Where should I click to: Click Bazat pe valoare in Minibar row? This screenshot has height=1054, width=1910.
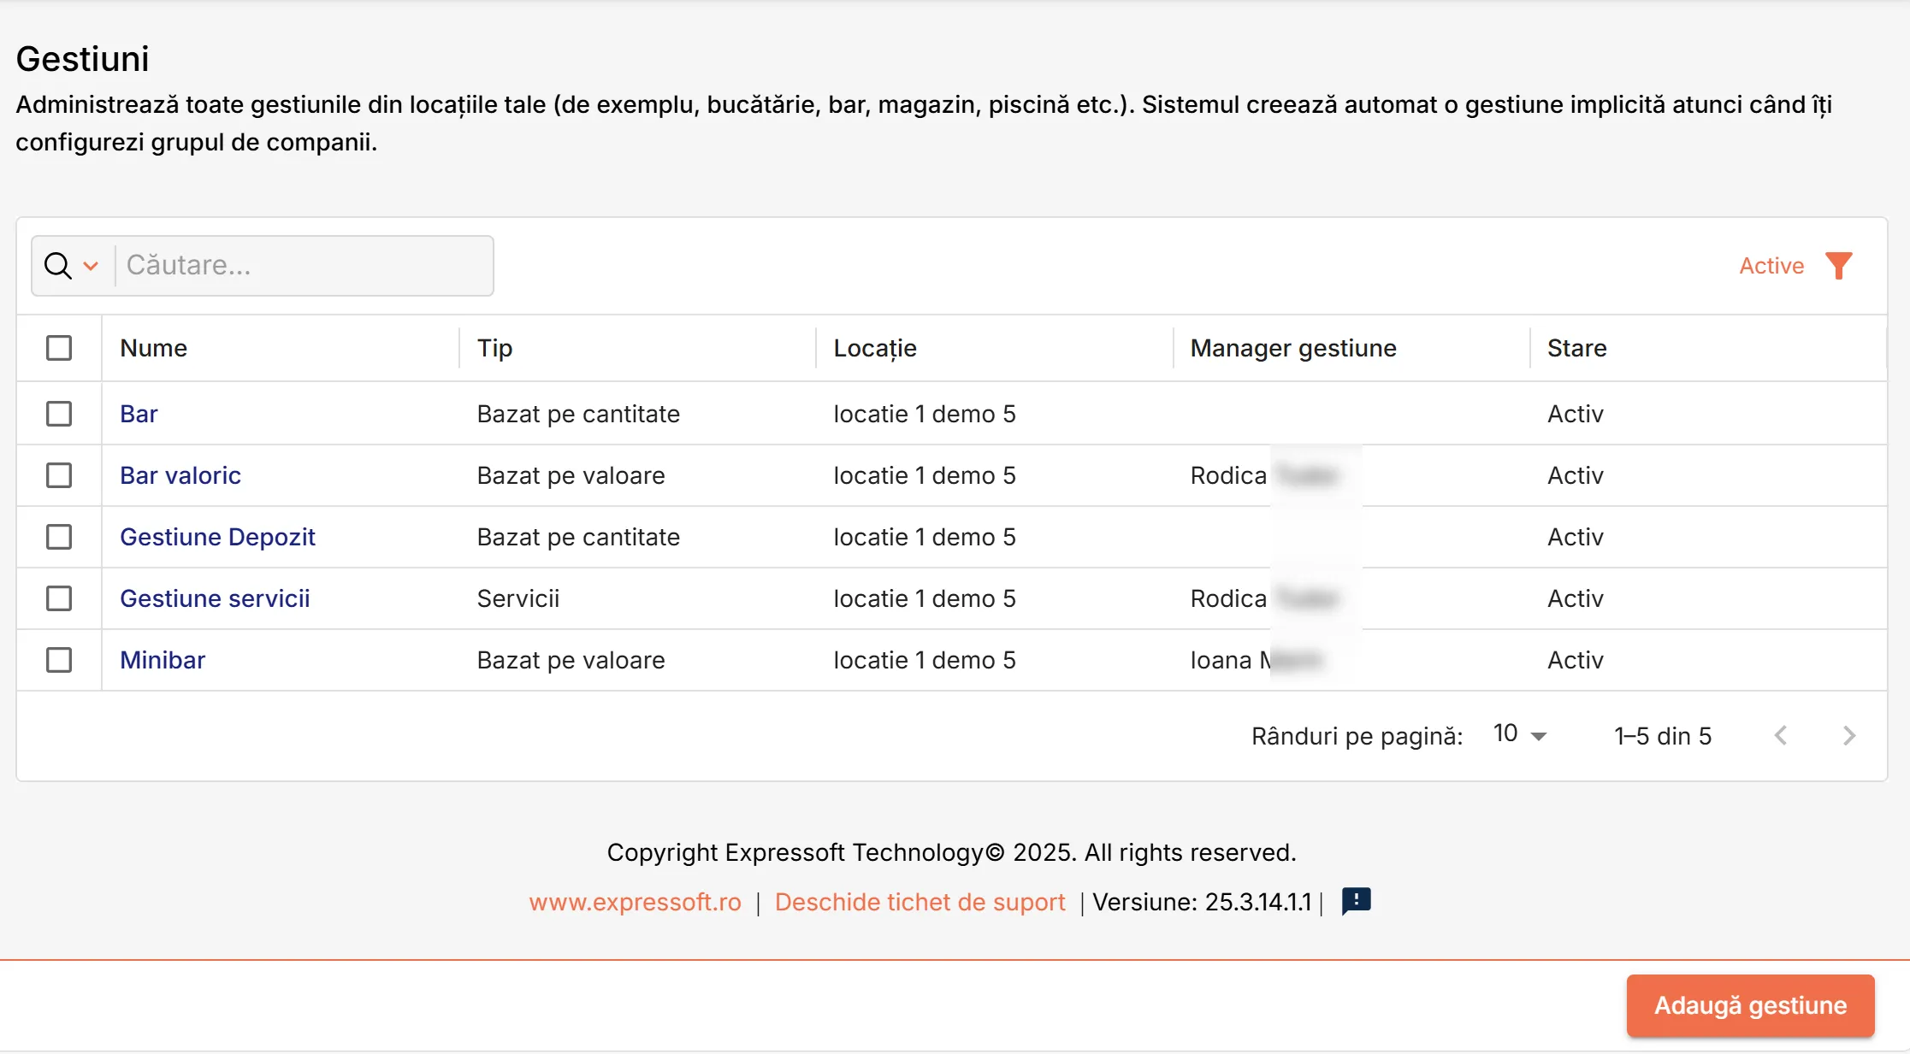(x=571, y=660)
